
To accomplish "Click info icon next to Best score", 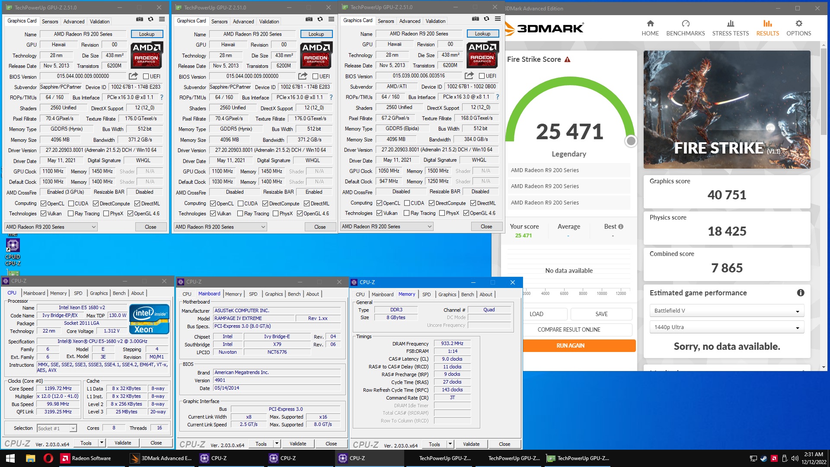I will tap(621, 227).
